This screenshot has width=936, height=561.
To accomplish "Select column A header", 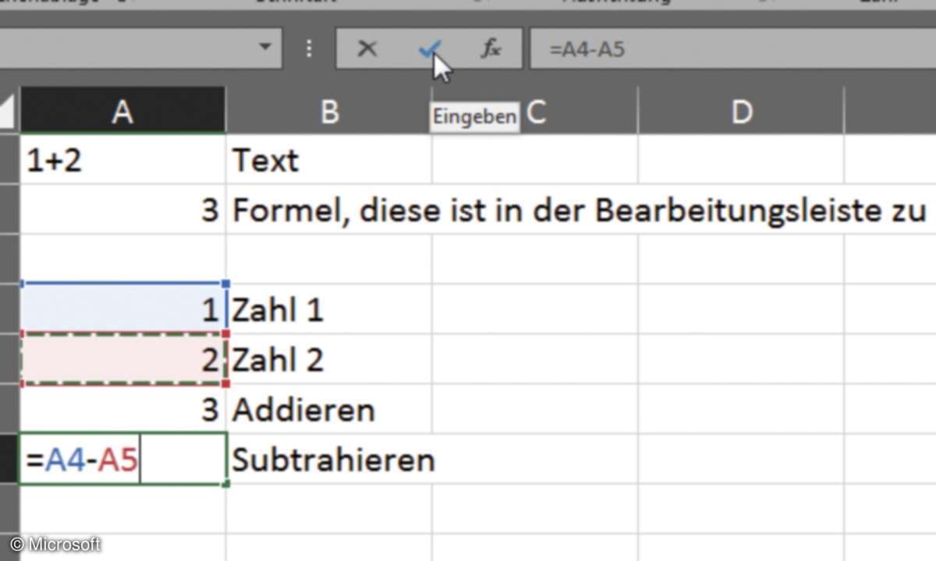I will (122, 112).
